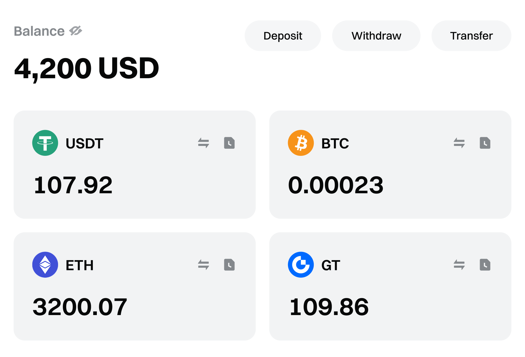Open GT transaction history icon
Viewport: 525px width, 357px height.
(485, 265)
